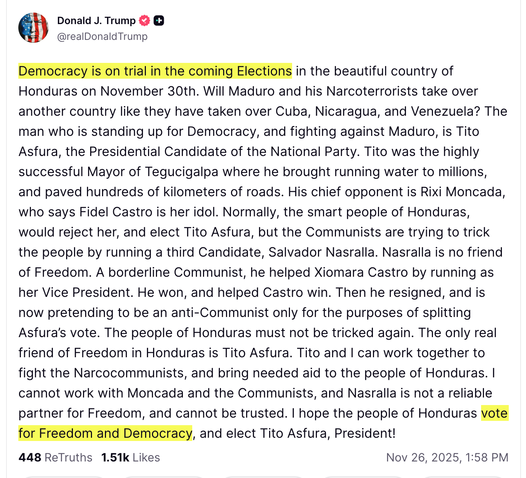
Task: Click the word 'Narcocommunists' in the post
Action: 130,373
